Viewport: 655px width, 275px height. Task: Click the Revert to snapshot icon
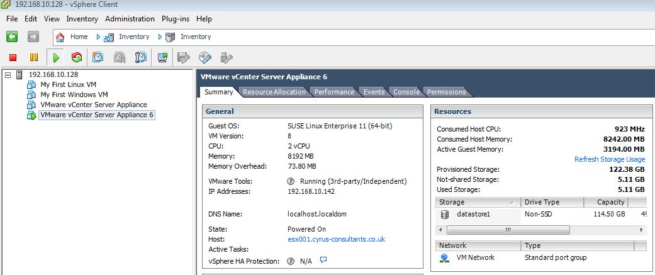point(120,57)
